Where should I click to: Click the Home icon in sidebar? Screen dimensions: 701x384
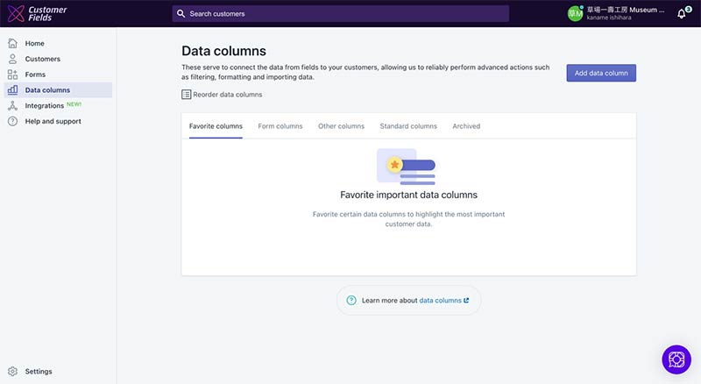click(12, 43)
